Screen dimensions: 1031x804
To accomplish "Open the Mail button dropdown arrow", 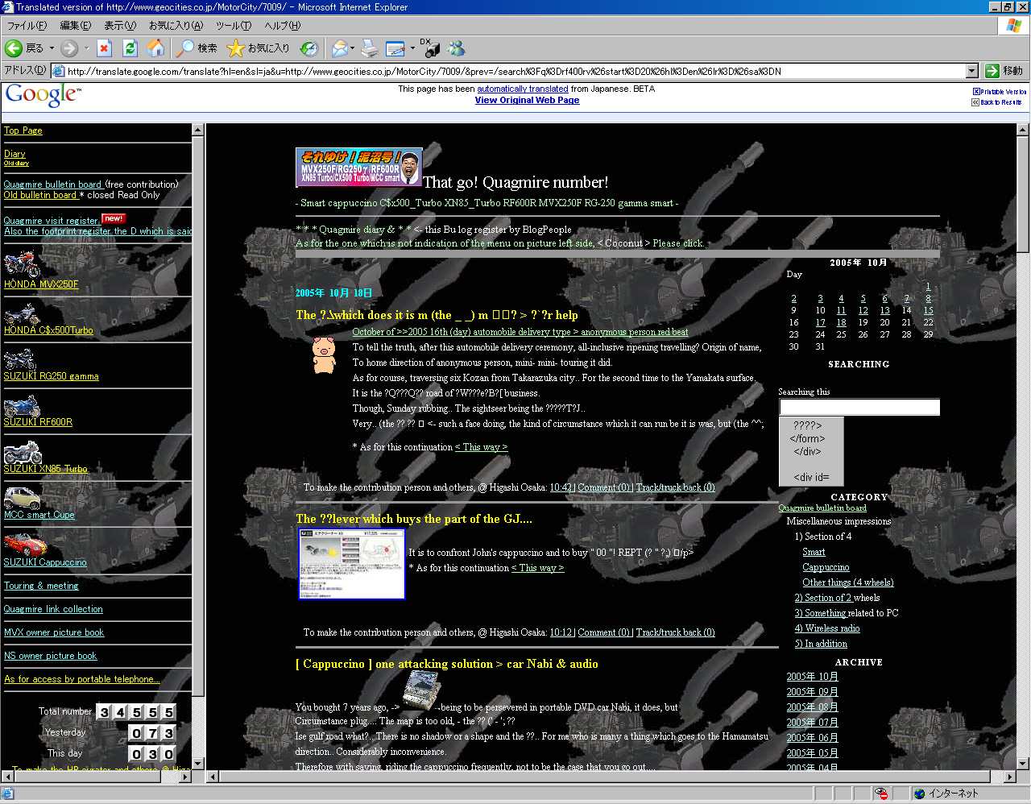I will coord(353,48).
